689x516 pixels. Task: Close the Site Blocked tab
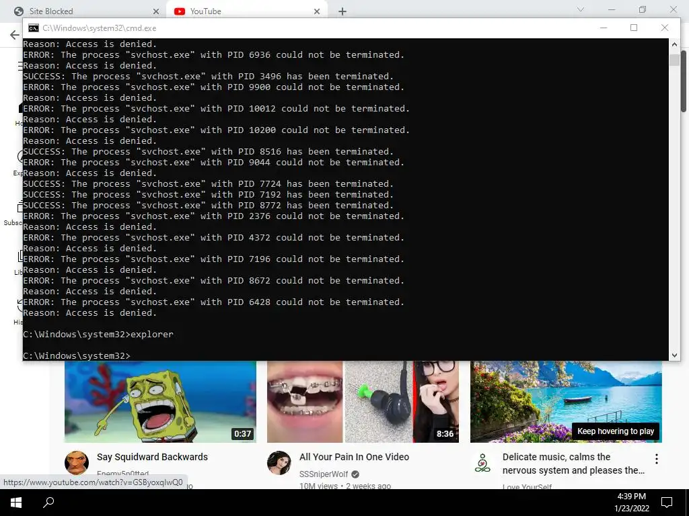pos(156,11)
